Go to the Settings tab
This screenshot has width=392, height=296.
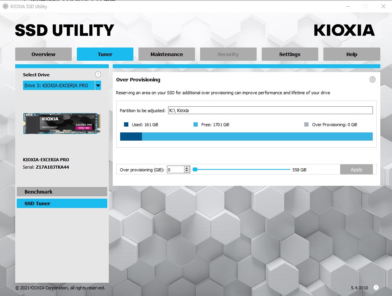click(x=290, y=54)
